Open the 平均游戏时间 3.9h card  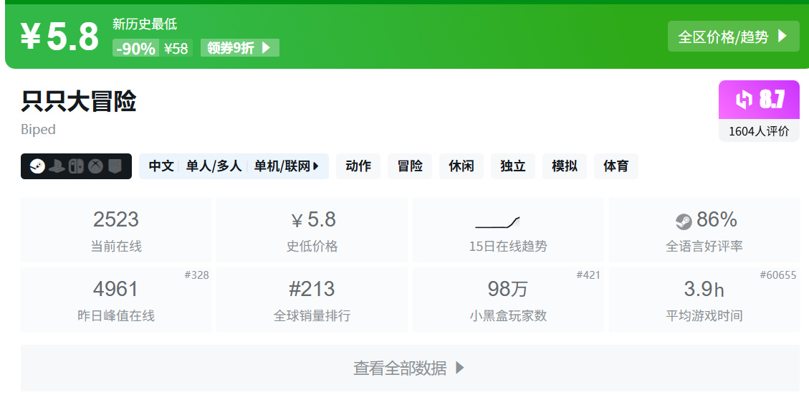[704, 300]
